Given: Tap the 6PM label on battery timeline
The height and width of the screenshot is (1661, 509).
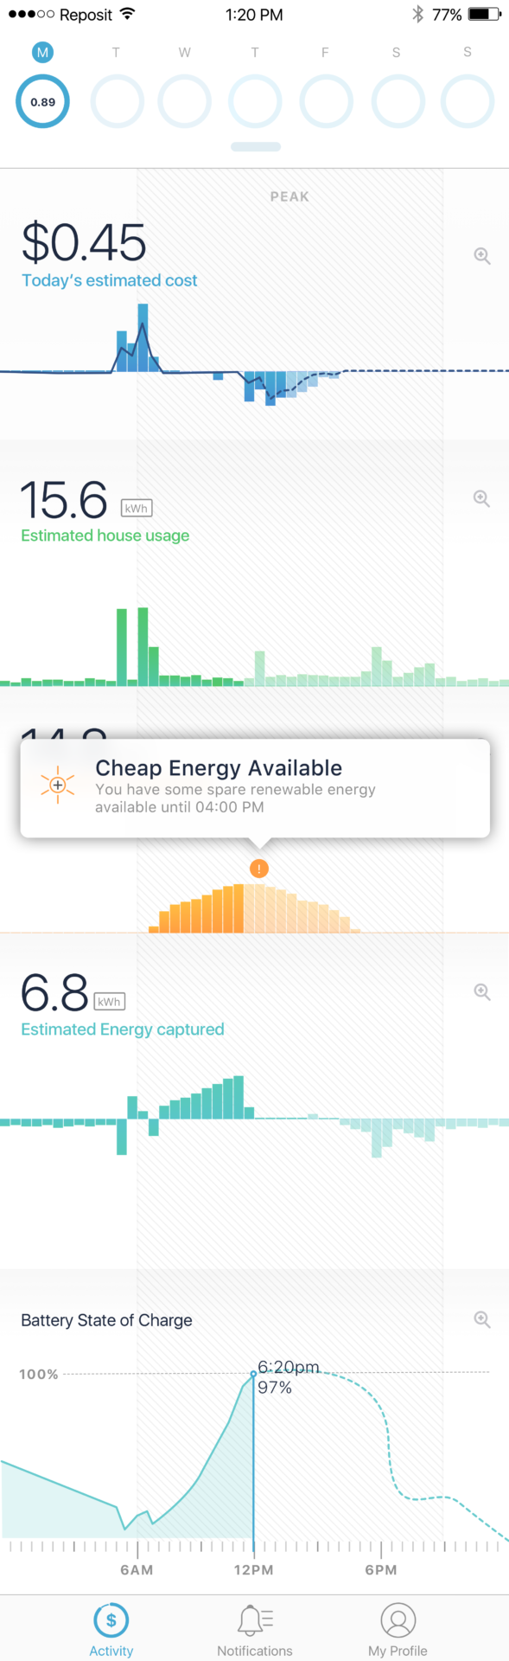Looking at the screenshot, I should [x=381, y=1570].
